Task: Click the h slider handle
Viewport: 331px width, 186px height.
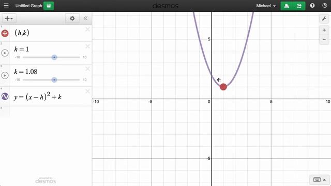Action: pos(54,57)
